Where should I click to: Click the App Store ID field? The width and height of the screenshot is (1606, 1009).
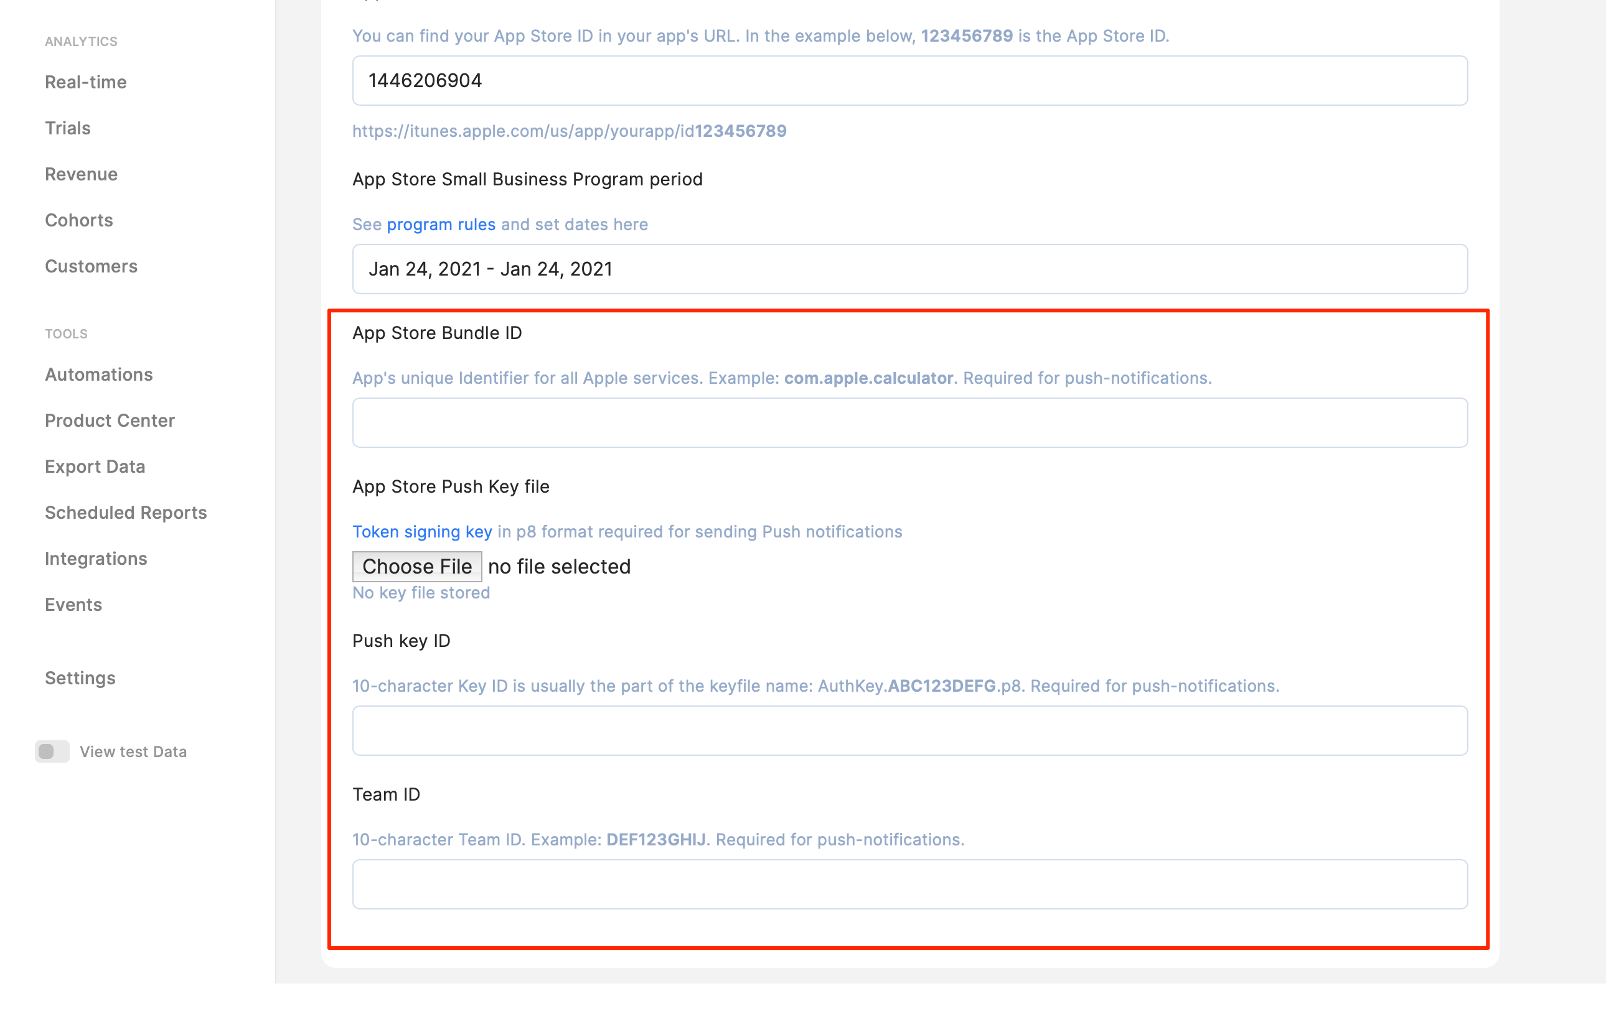(909, 81)
